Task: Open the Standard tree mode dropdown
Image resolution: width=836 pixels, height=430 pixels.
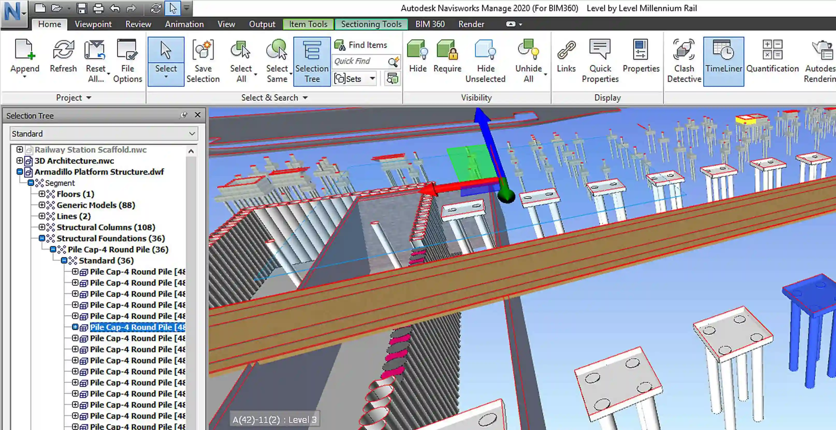Action: point(104,134)
